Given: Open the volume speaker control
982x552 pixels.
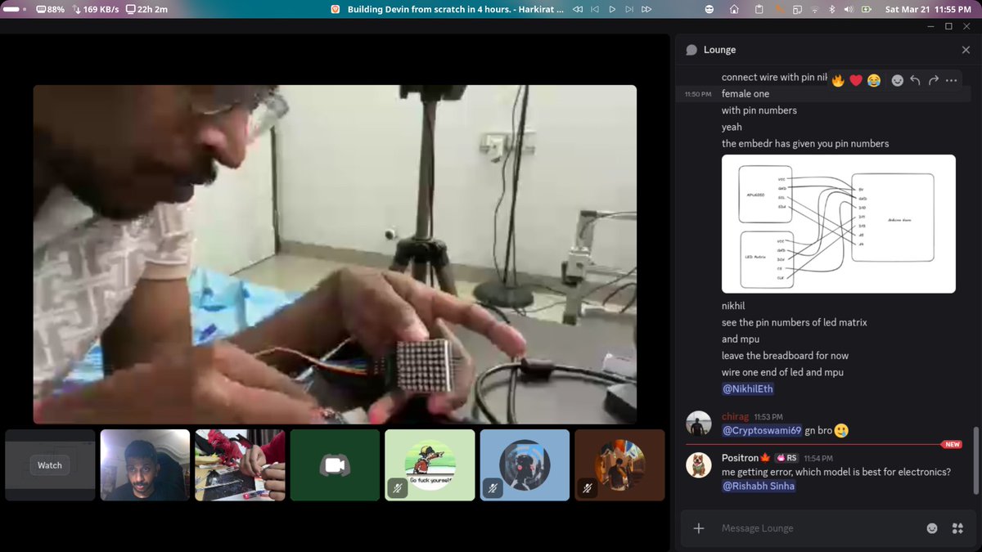Looking at the screenshot, I should pyautogui.click(x=847, y=10).
